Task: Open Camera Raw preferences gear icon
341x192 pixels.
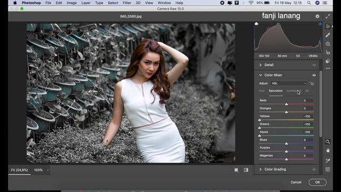Action: click(x=318, y=16)
